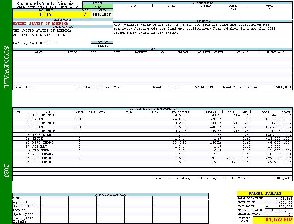Click the red TAXABLE VALUE $1,152,807
294x224 pixels.
pos(279,220)
